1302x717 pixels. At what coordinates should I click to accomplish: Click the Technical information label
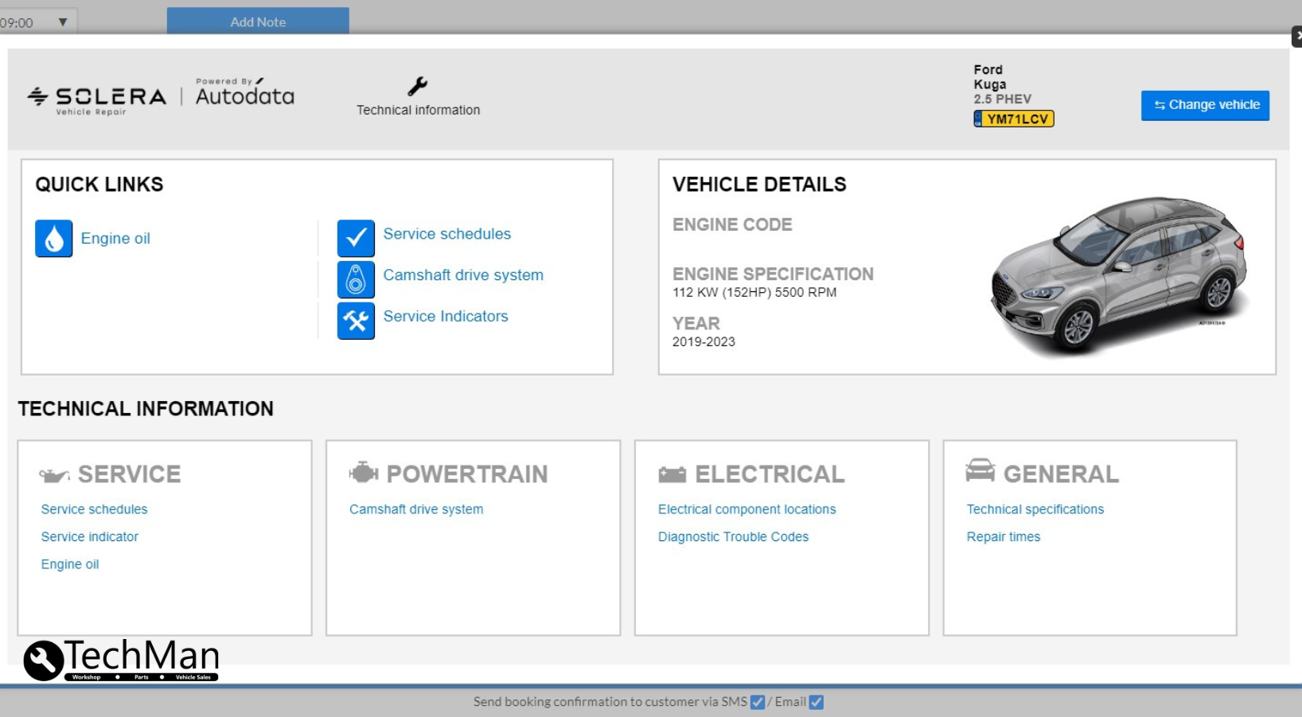pyautogui.click(x=418, y=110)
